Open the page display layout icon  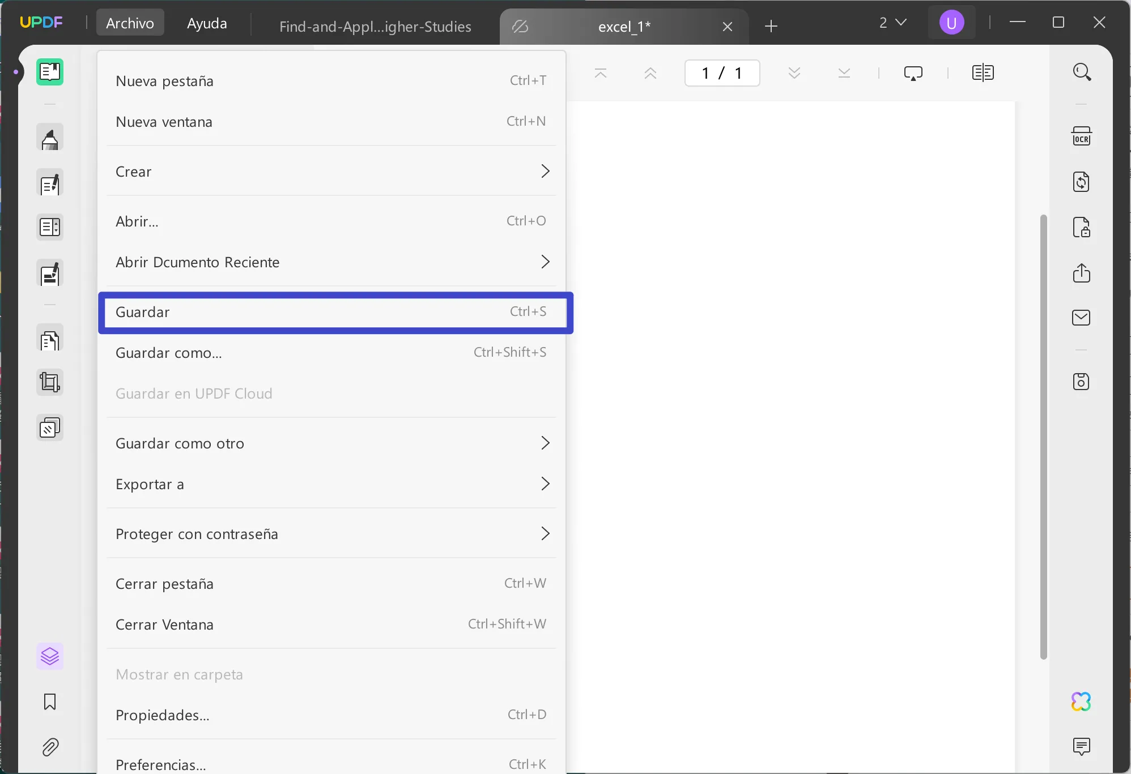pyautogui.click(x=983, y=73)
